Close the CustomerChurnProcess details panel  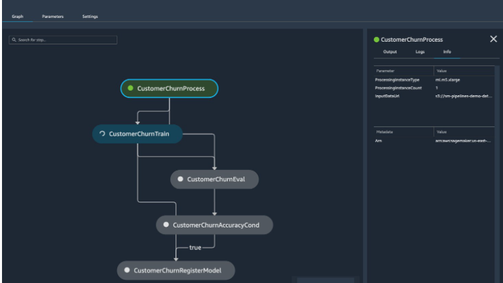[493, 39]
